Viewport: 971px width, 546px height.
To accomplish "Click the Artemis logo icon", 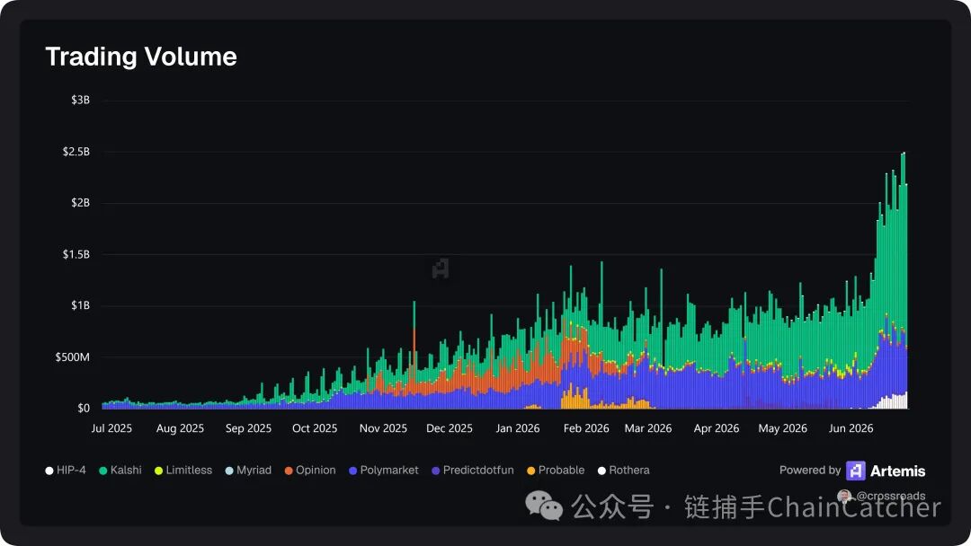I will [x=856, y=471].
